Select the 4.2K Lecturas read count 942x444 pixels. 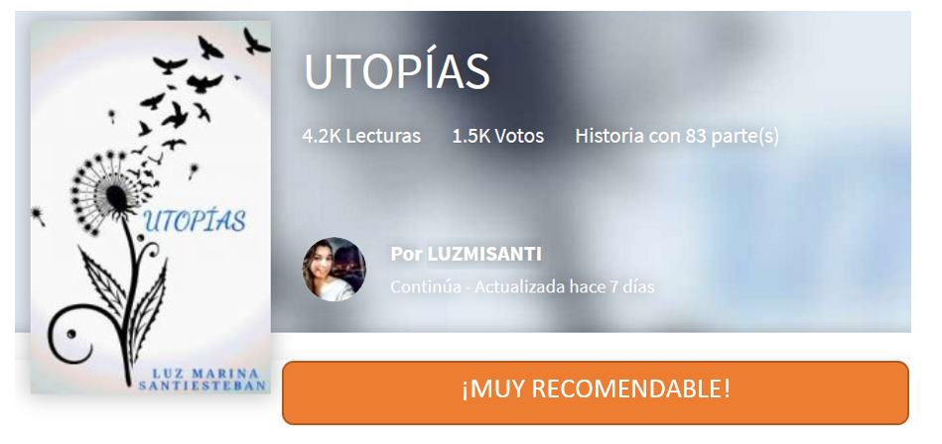click(361, 136)
